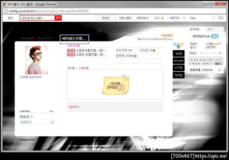
Task: Open the 소망상자 wish box link
Action: point(210,47)
